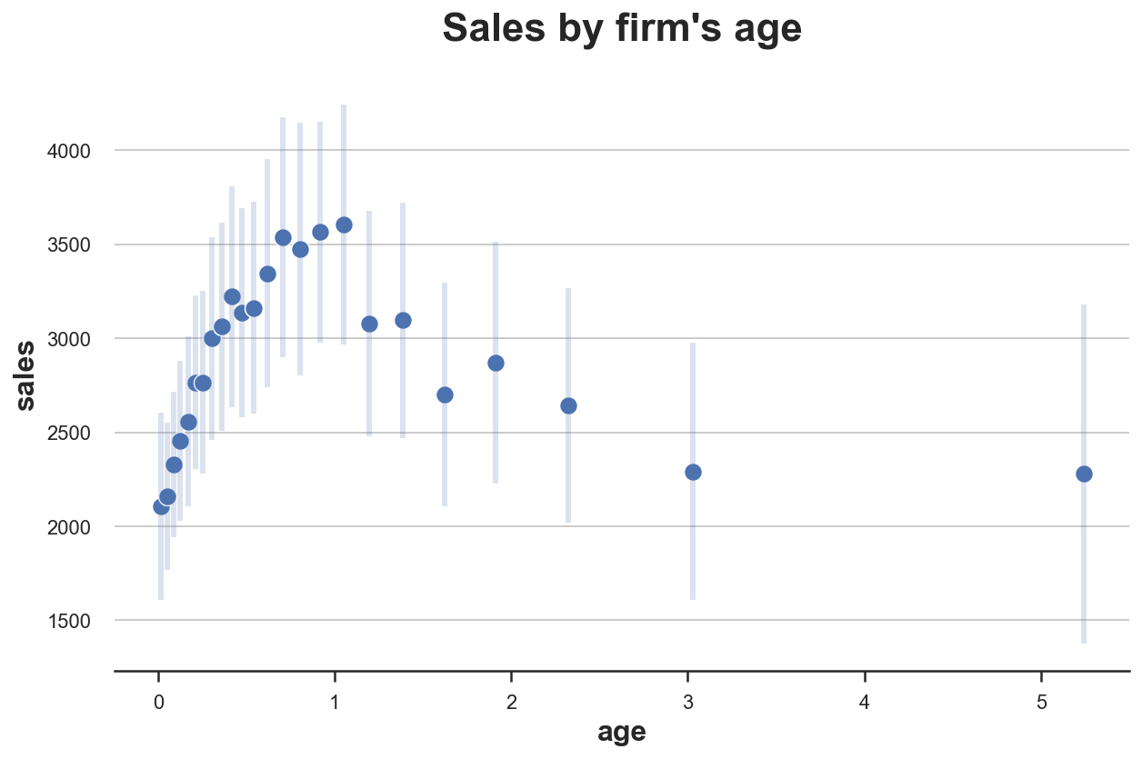Click the "age" x-axis label
Screen dimensions: 1142x759
[622, 732]
